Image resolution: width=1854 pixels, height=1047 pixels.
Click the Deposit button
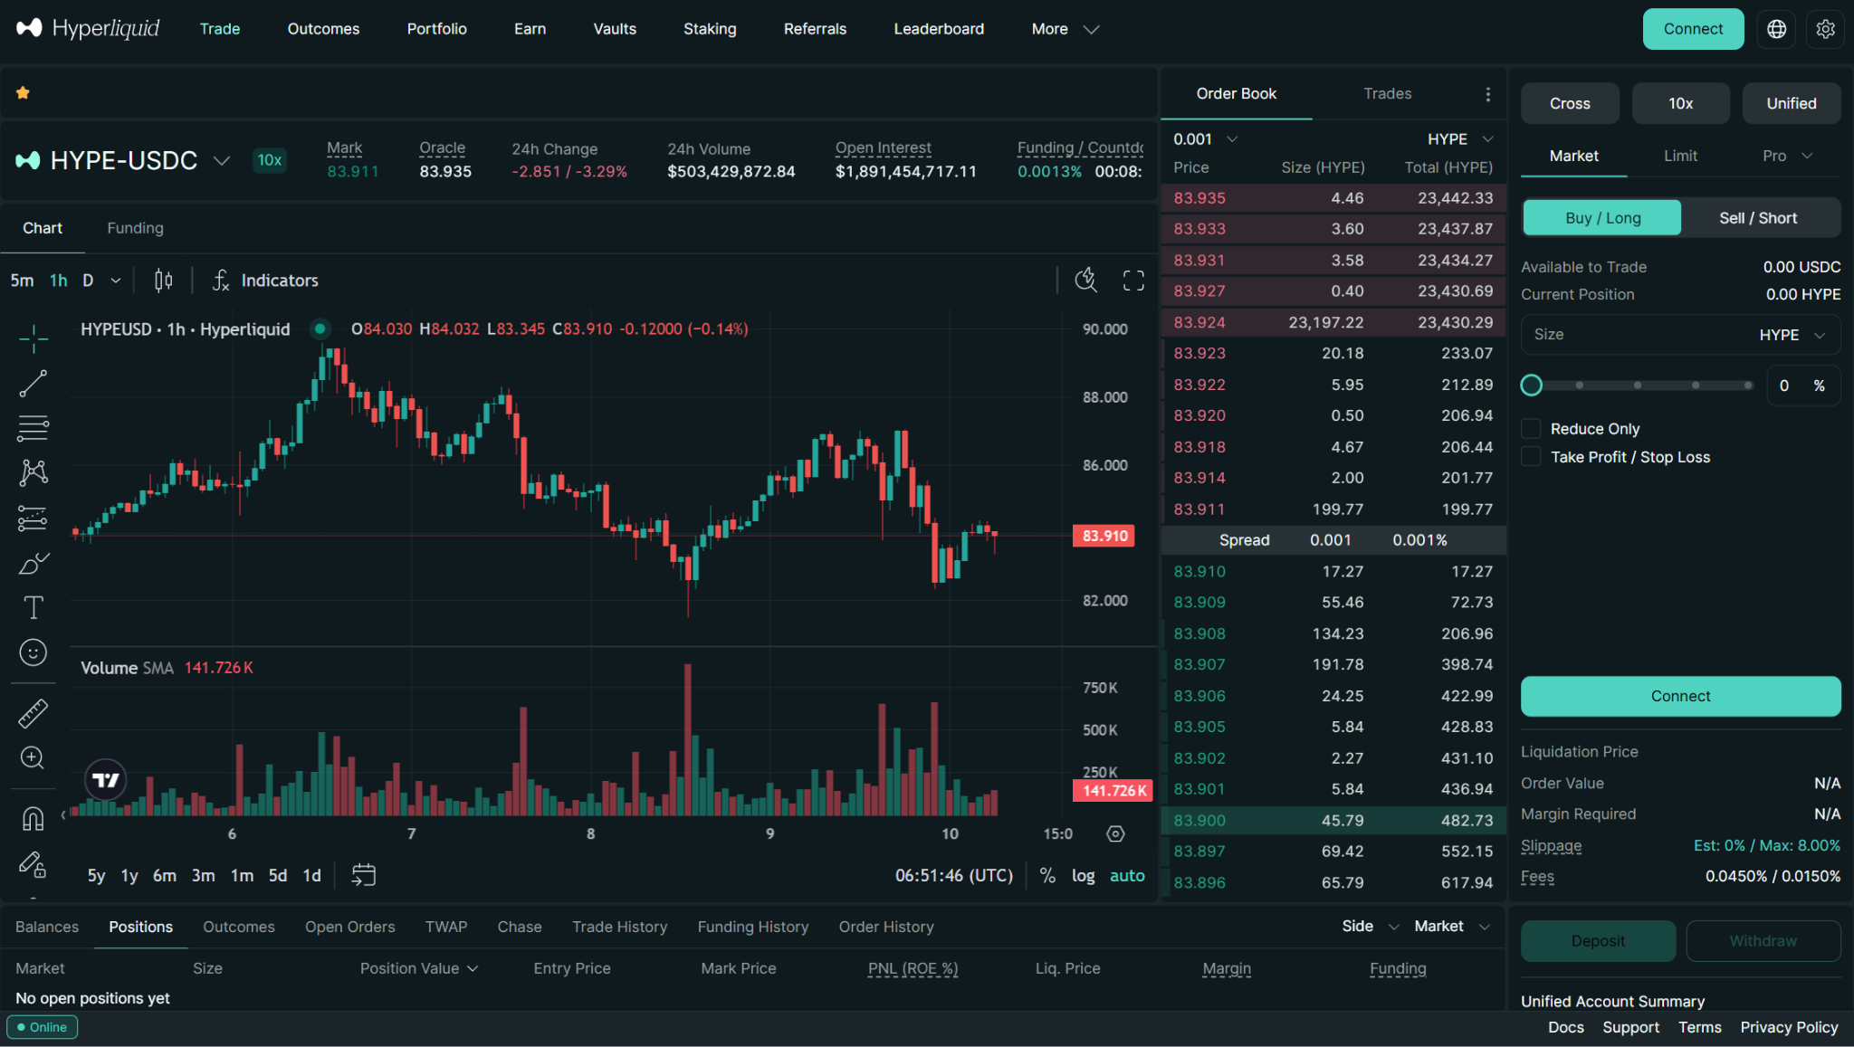(1598, 941)
